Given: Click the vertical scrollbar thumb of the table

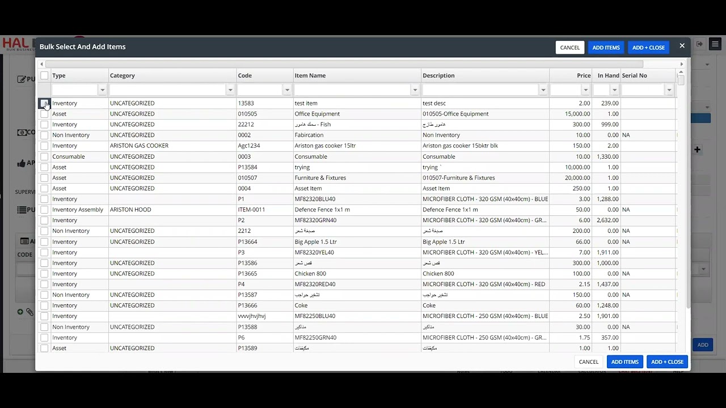Looking at the screenshot, I should (x=681, y=80).
